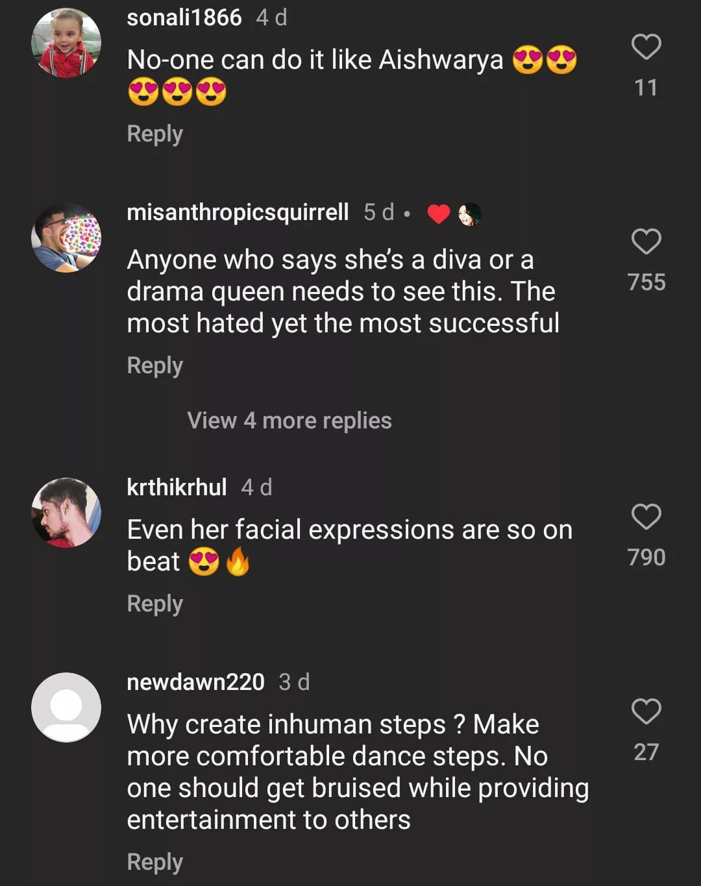Open the misanthropicsquirrell username link
This screenshot has width=701, height=886.
[238, 212]
